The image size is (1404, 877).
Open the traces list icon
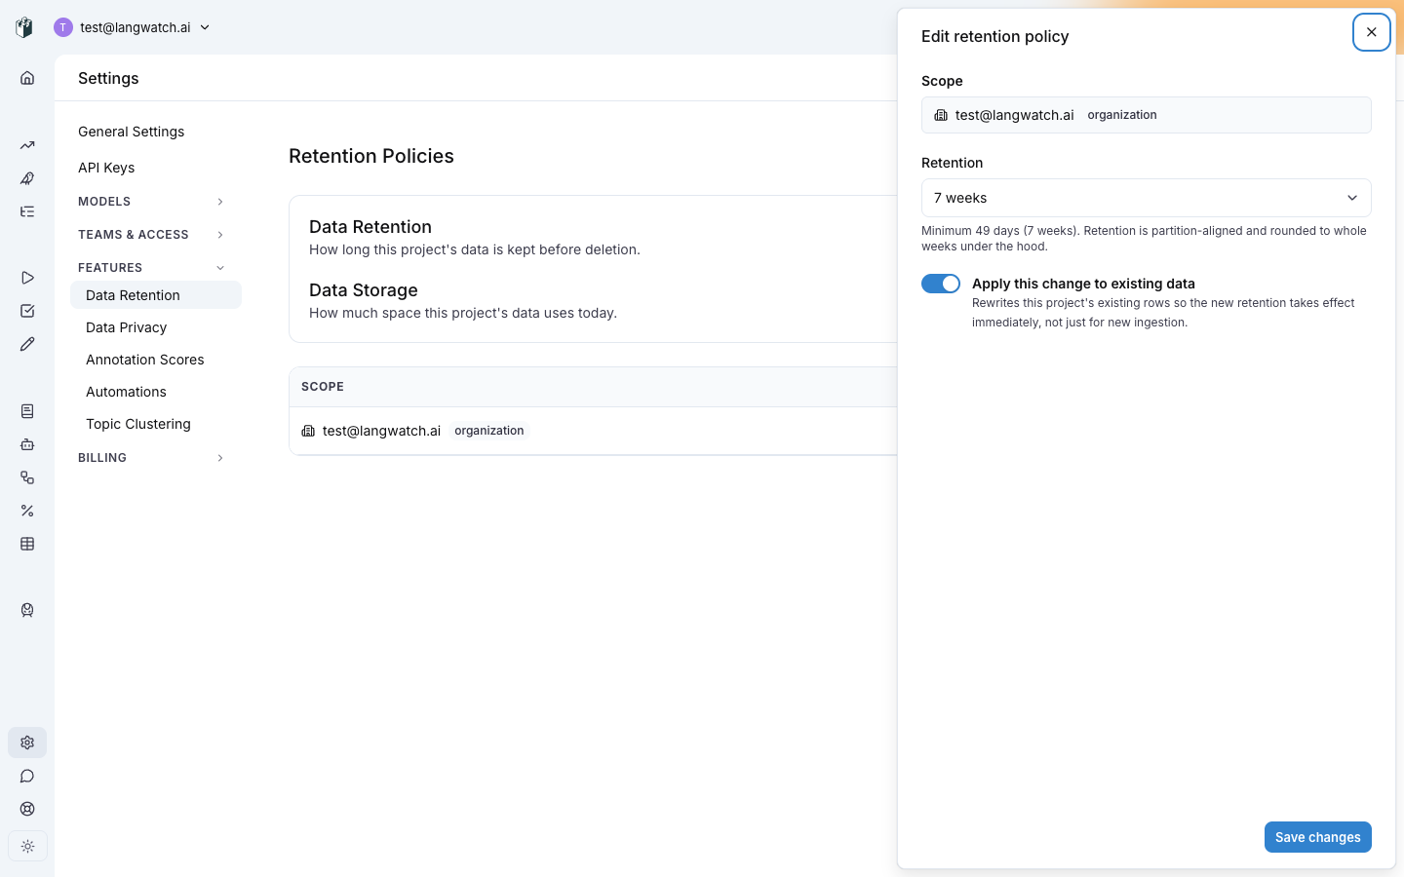[x=27, y=211]
